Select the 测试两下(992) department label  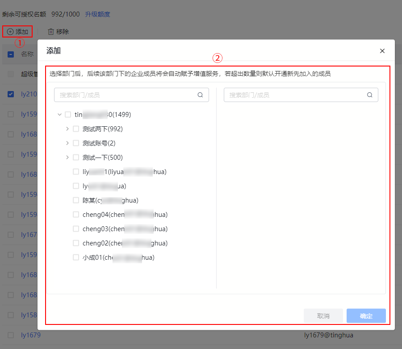tap(103, 129)
